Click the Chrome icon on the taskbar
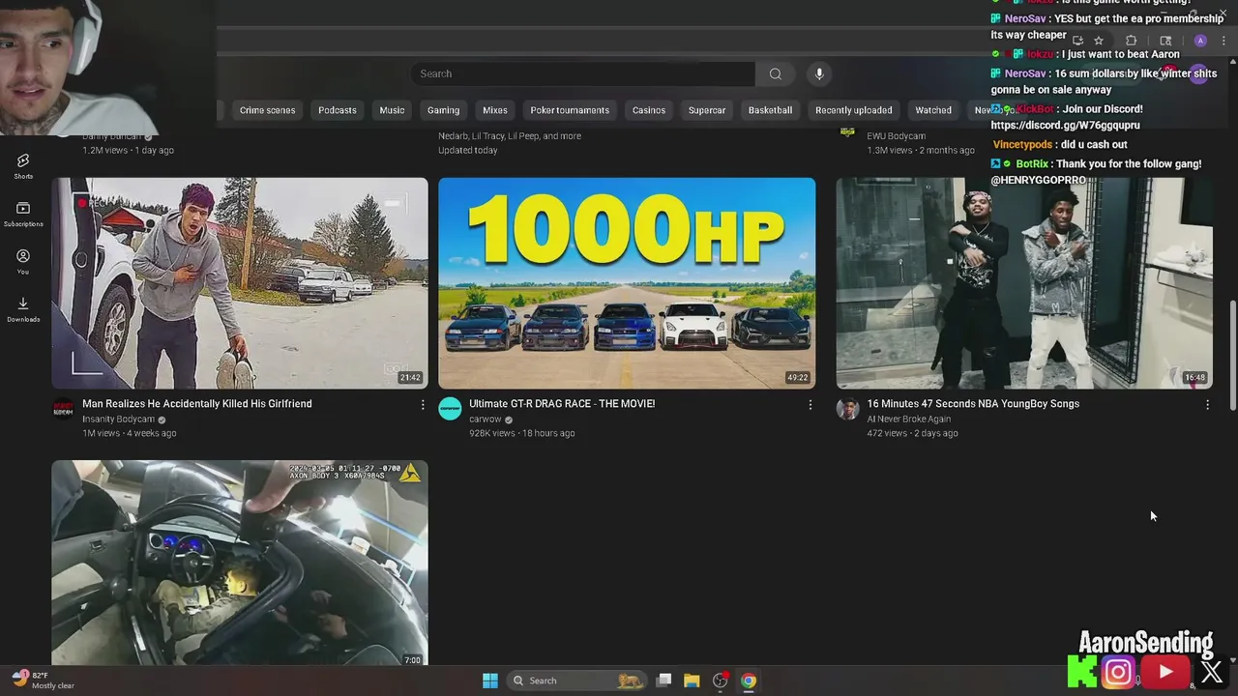Viewport: 1238px width, 696px height. click(748, 681)
